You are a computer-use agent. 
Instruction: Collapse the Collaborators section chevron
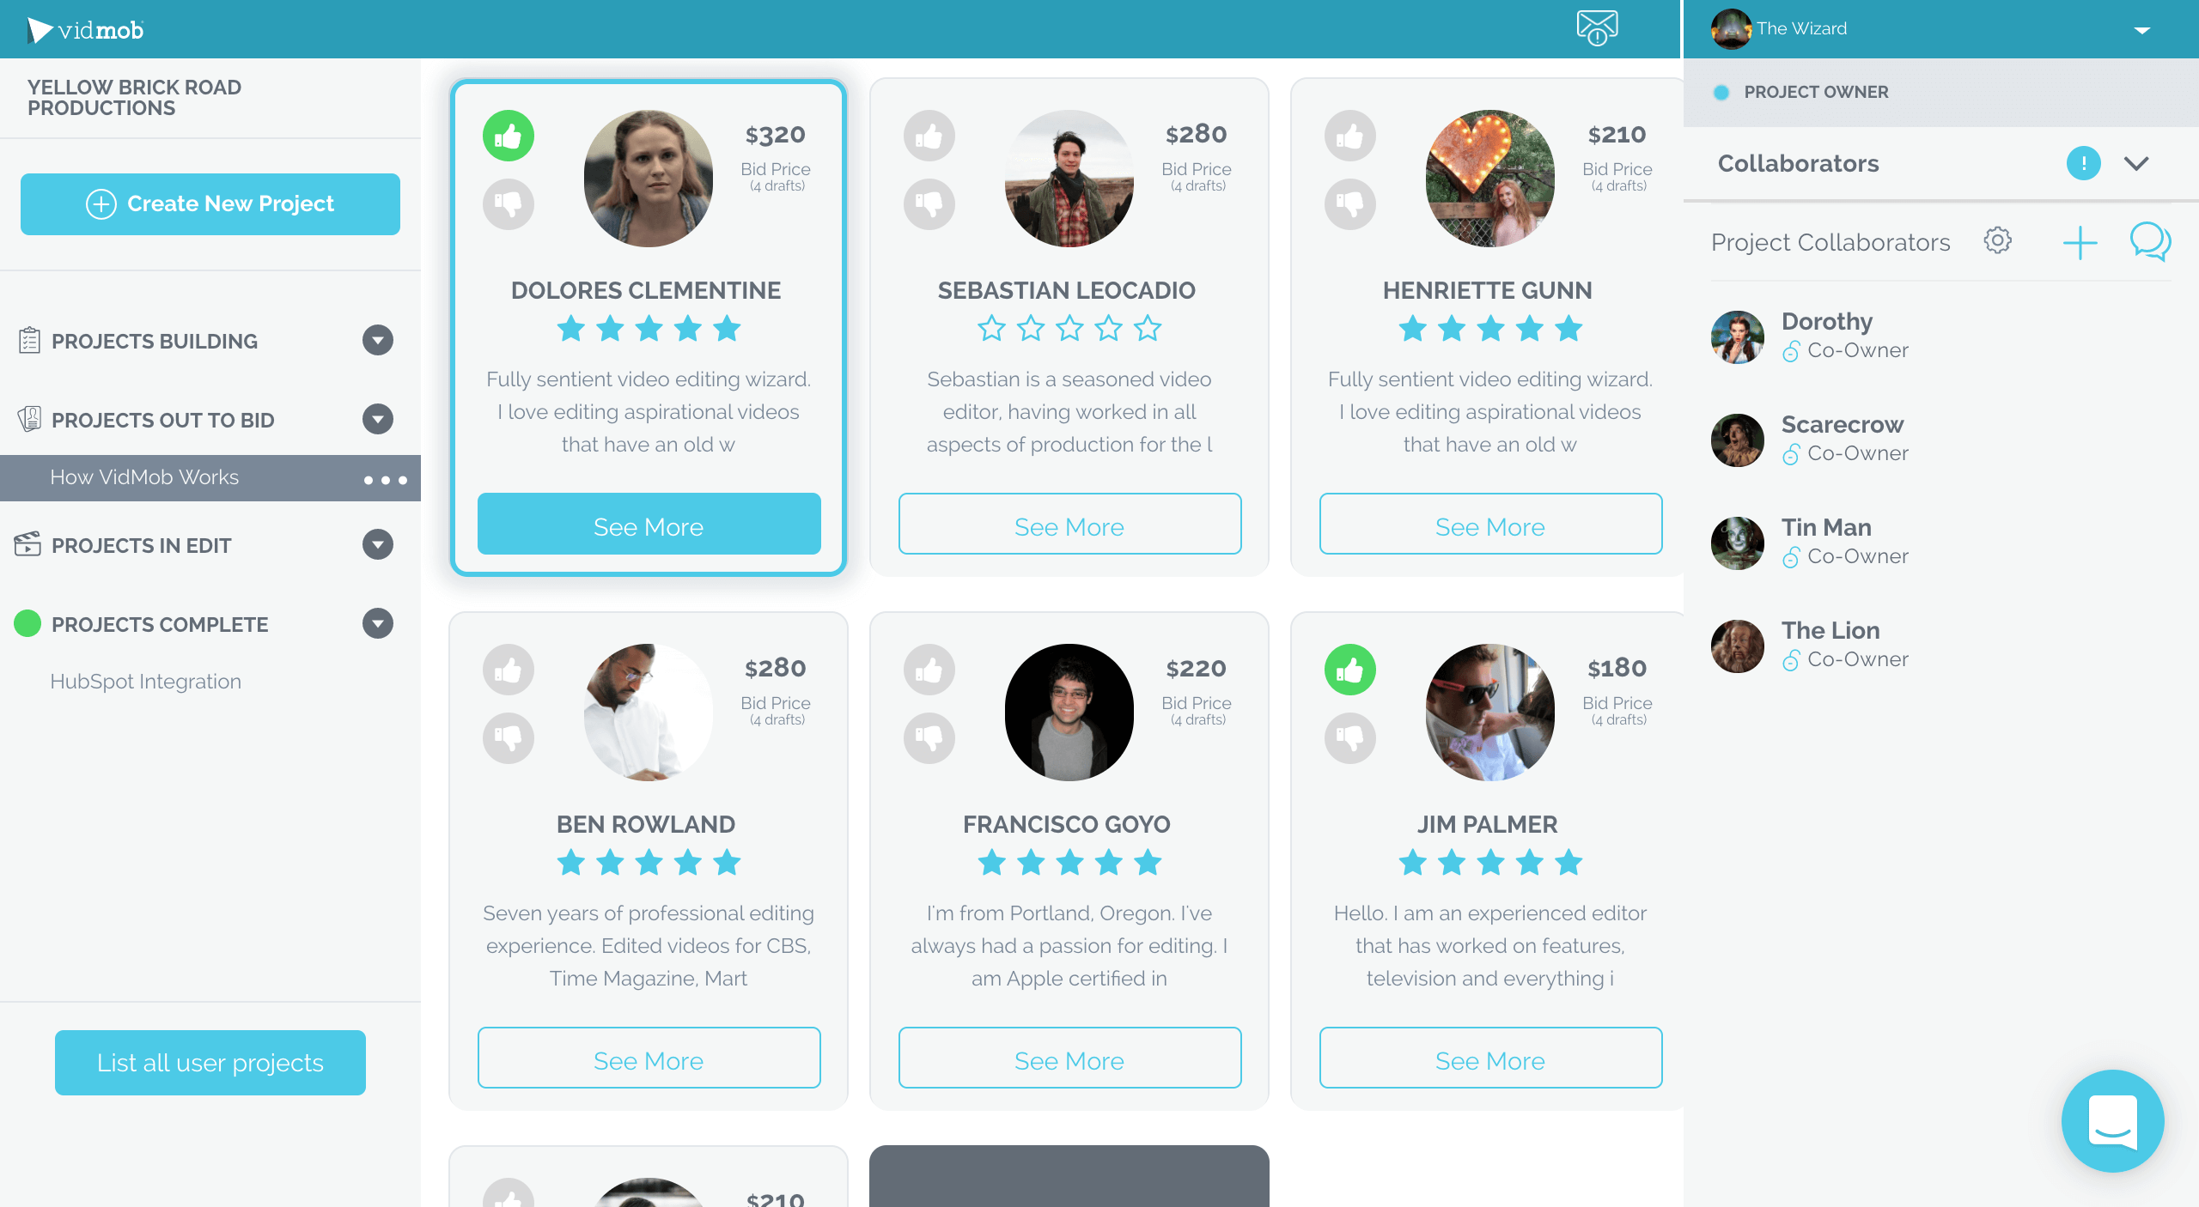click(x=2138, y=163)
